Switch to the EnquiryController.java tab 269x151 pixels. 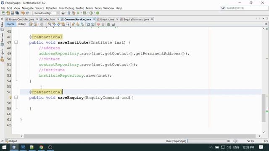point(21,19)
